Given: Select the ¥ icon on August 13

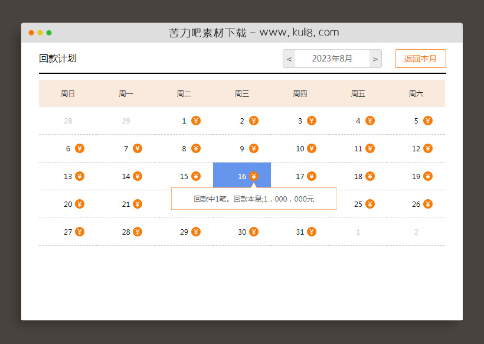Looking at the screenshot, I should [x=80, y=176].
